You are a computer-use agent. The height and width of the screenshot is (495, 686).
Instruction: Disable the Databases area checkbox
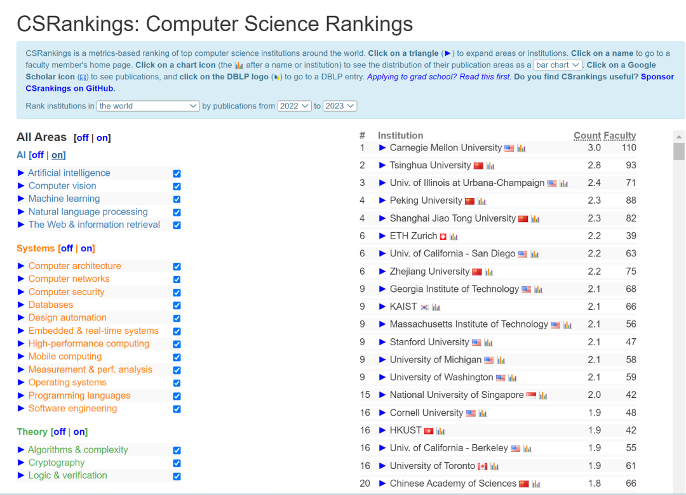tap(177, 305)
